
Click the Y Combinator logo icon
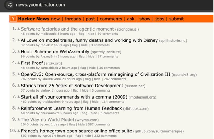pyautogui.click(x=13, y=19)
